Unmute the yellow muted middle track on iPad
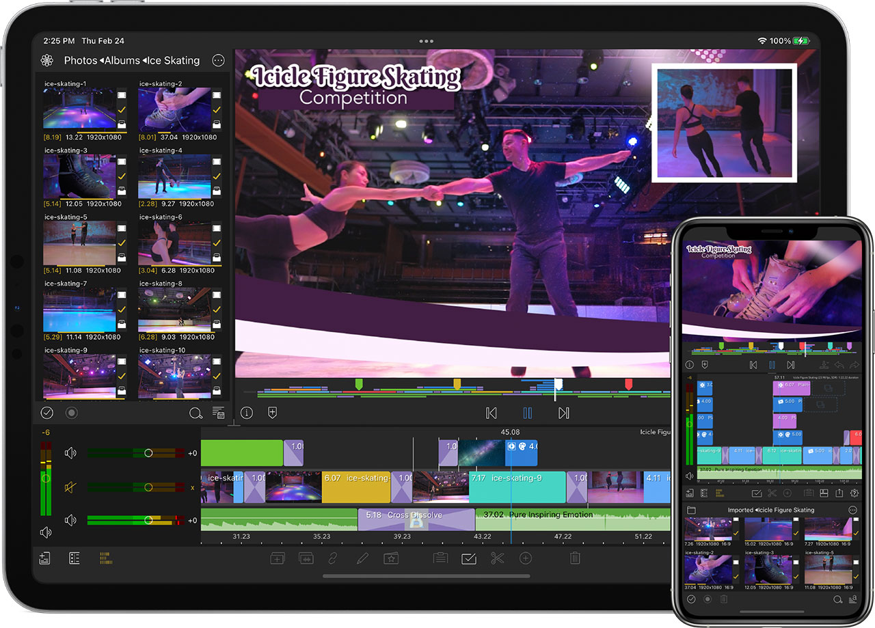Image resolution: width=875 pixels, height=628 pixels. [x=70, y=487]
